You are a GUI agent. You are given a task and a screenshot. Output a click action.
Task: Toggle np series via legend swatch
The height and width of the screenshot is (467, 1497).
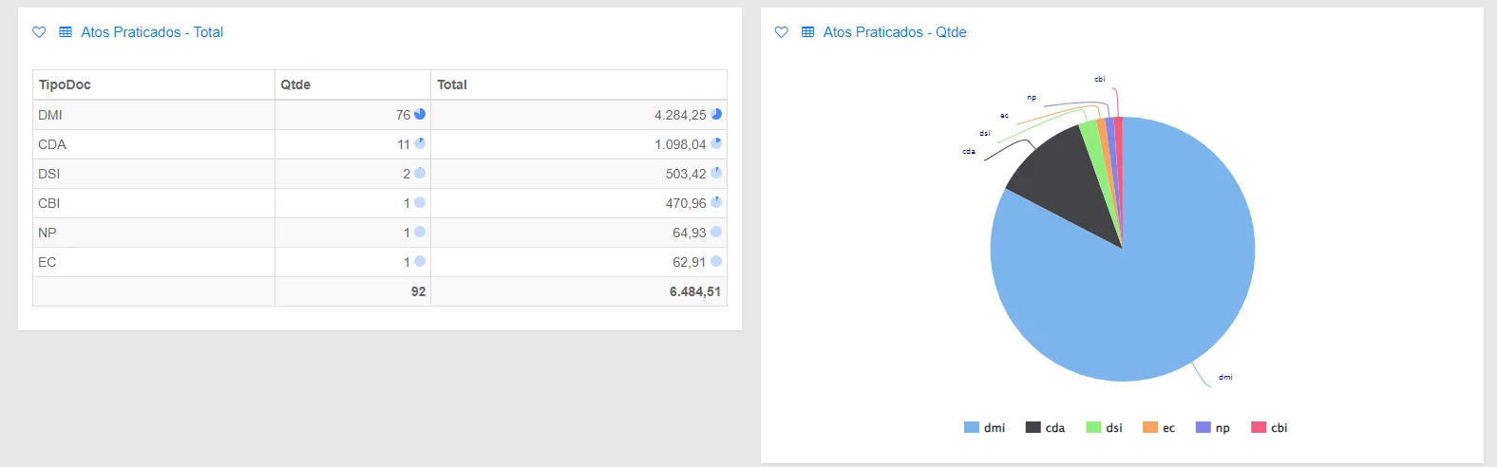1203,427
